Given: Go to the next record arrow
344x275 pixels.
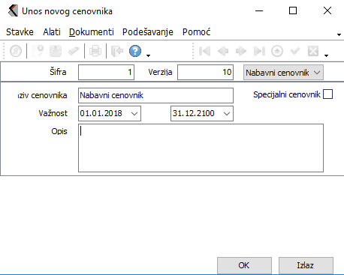Looking at the screenshot, I should tap(241, 51).
